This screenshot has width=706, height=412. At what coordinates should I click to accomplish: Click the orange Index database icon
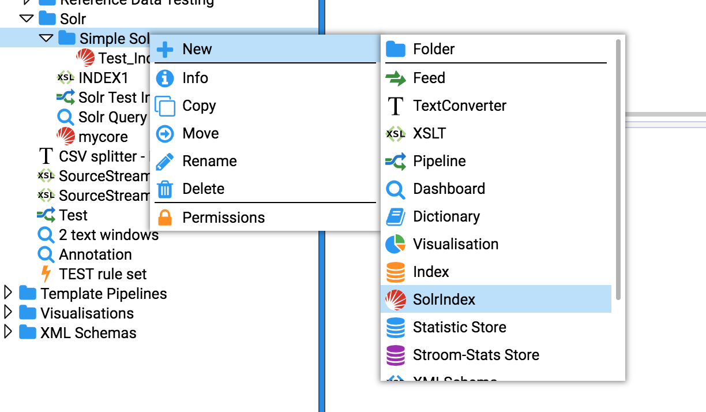coord(396,272)
